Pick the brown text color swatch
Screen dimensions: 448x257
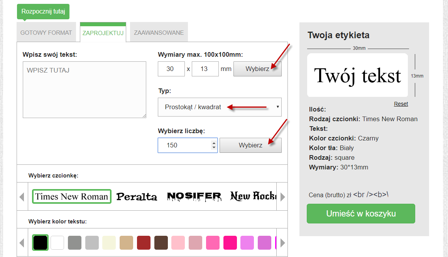(161, 243)
